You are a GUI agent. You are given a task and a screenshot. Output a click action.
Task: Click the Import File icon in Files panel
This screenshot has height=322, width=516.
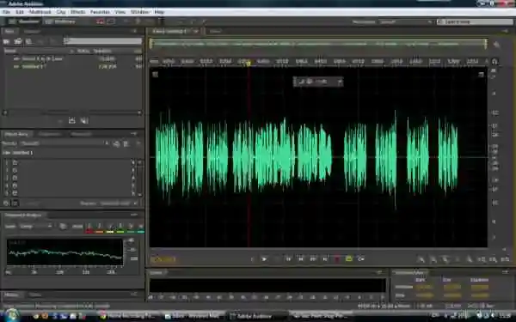point(18,41)
